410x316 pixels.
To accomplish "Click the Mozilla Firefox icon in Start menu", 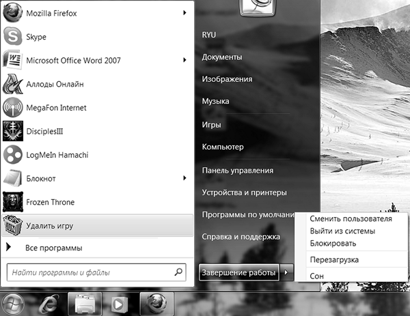I will tap(13, 13).
